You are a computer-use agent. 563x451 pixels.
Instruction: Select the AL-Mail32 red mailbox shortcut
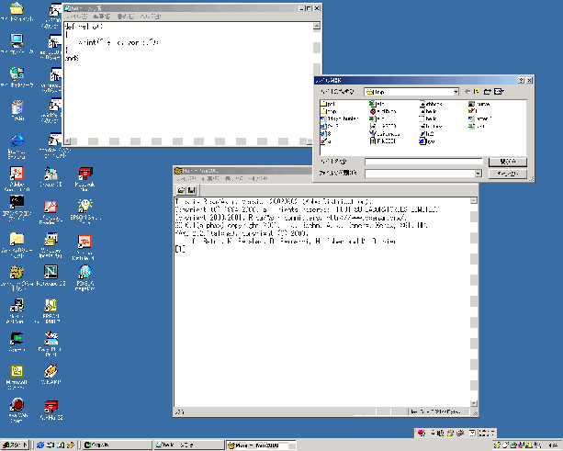pos(51,410)
